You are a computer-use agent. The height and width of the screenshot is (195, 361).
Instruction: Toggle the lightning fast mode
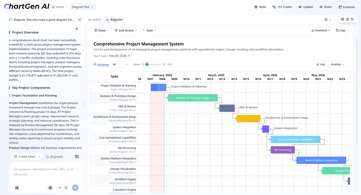tap(60, 188)
